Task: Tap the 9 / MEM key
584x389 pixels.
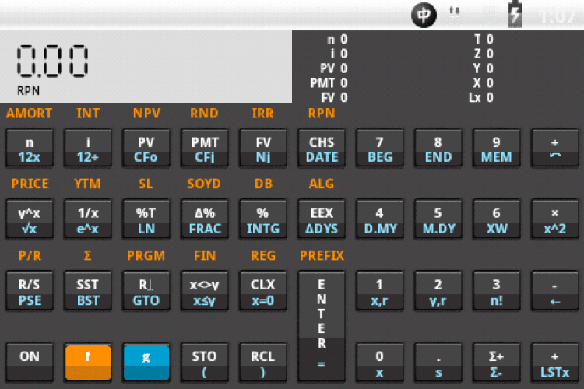Action: (497, 148)
